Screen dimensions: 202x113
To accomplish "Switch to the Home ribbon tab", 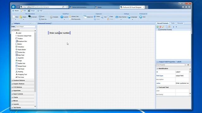I will pos(15,11).
